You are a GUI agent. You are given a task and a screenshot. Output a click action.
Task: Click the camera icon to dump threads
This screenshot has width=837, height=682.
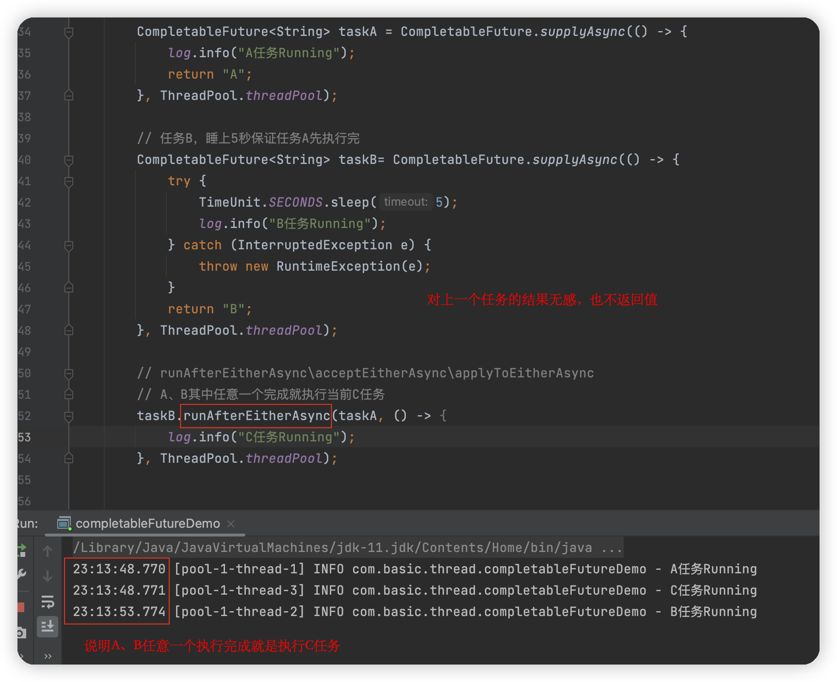coord(21,633)
